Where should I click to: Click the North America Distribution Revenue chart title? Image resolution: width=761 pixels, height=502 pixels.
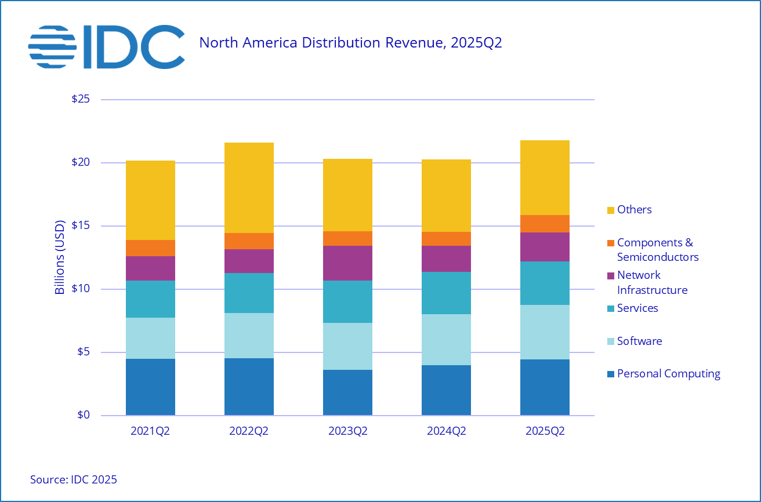click(350, 43)
